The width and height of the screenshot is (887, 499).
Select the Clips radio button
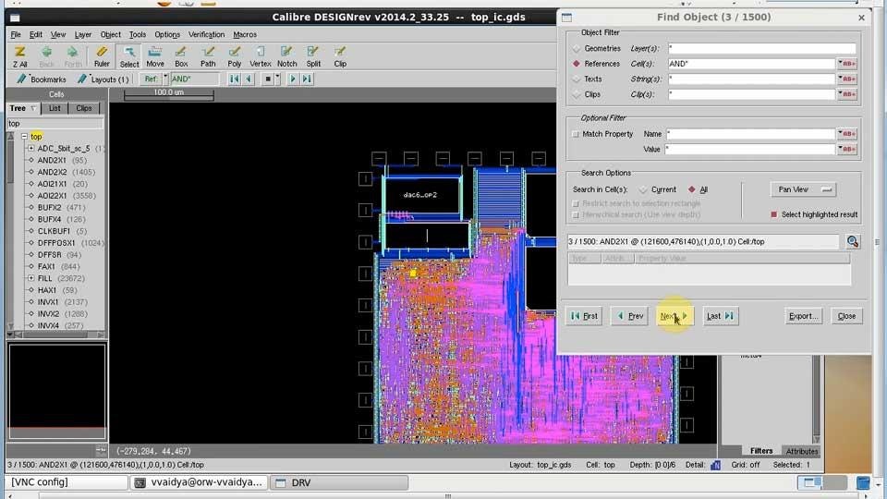point(577,94)
